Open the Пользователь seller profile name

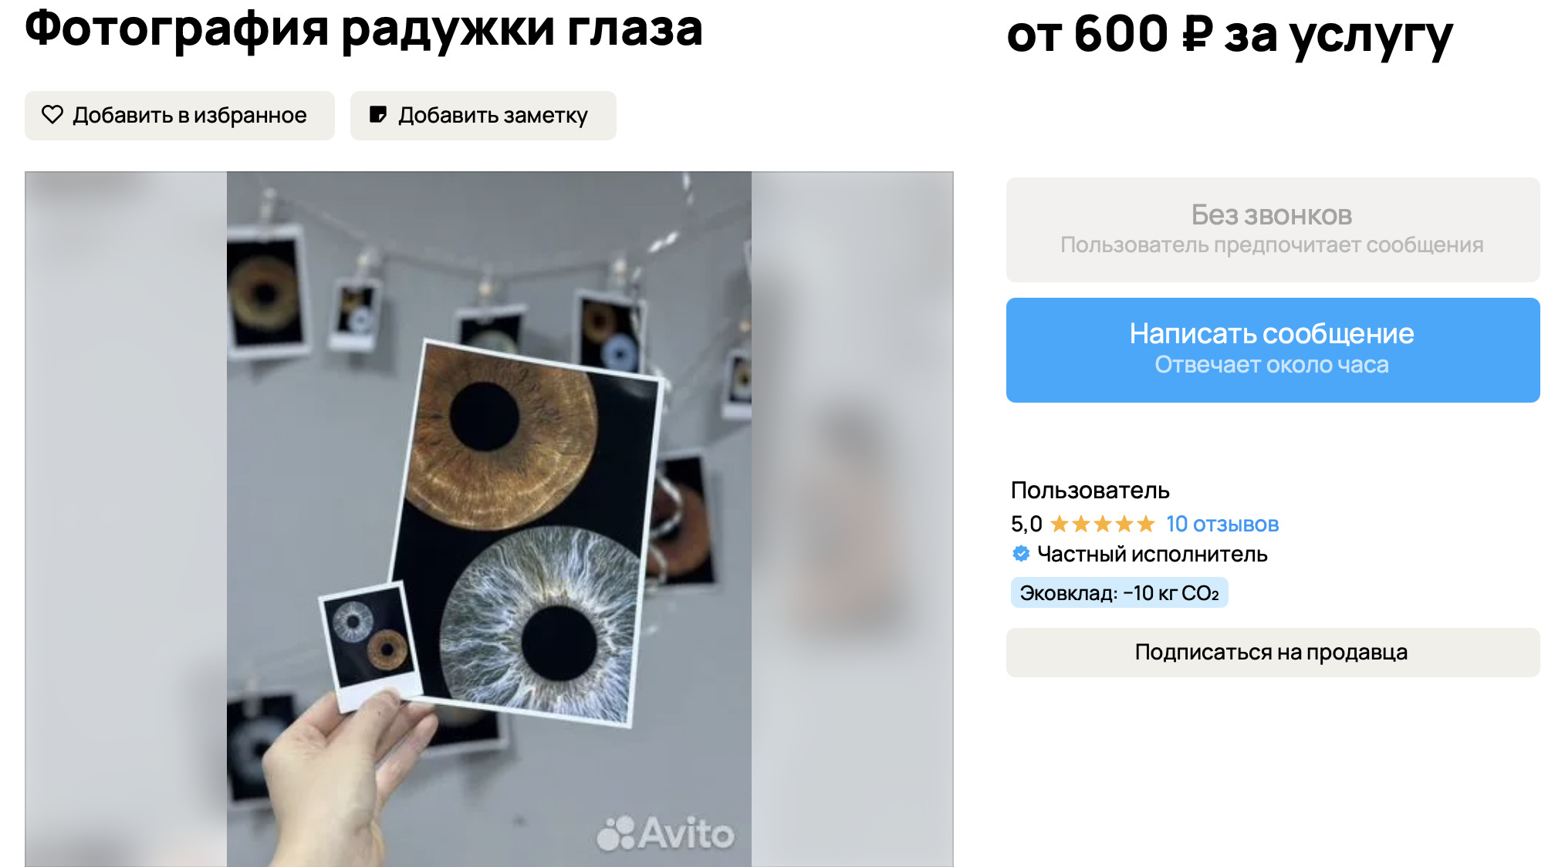(x=1090, y=491)
